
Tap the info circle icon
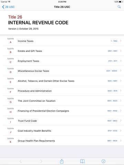103,161
